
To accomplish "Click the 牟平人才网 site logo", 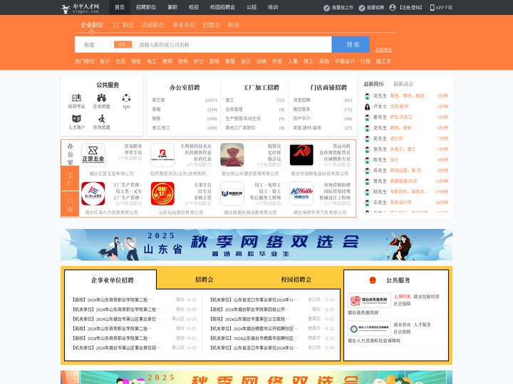I will pyautogui.click(x=80, y=8).
